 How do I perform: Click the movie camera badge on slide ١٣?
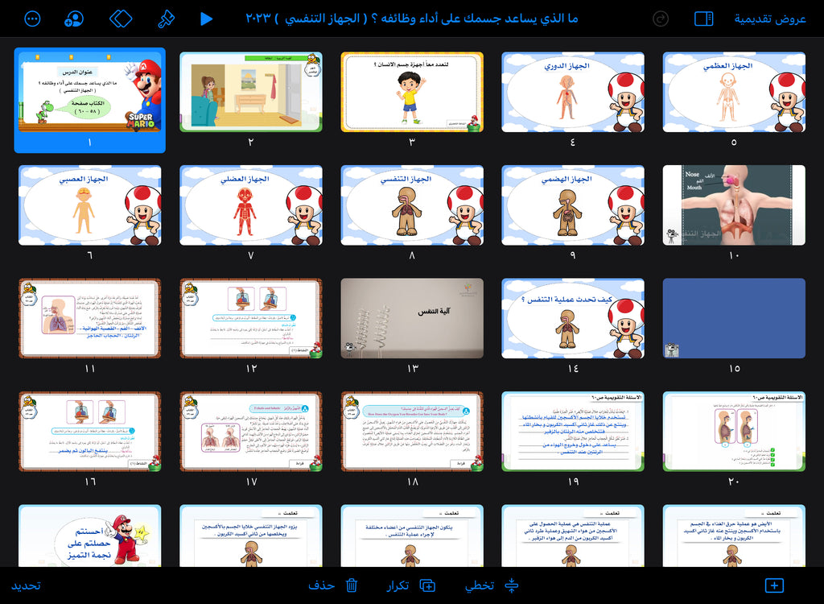[350, 350]
